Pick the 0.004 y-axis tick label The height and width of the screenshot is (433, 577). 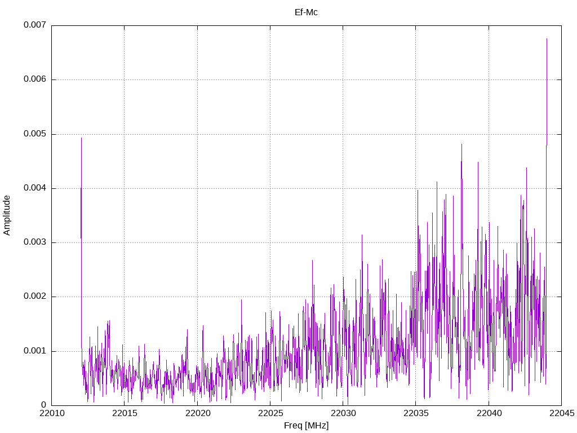pyautogui.click(x=34, y=188)
